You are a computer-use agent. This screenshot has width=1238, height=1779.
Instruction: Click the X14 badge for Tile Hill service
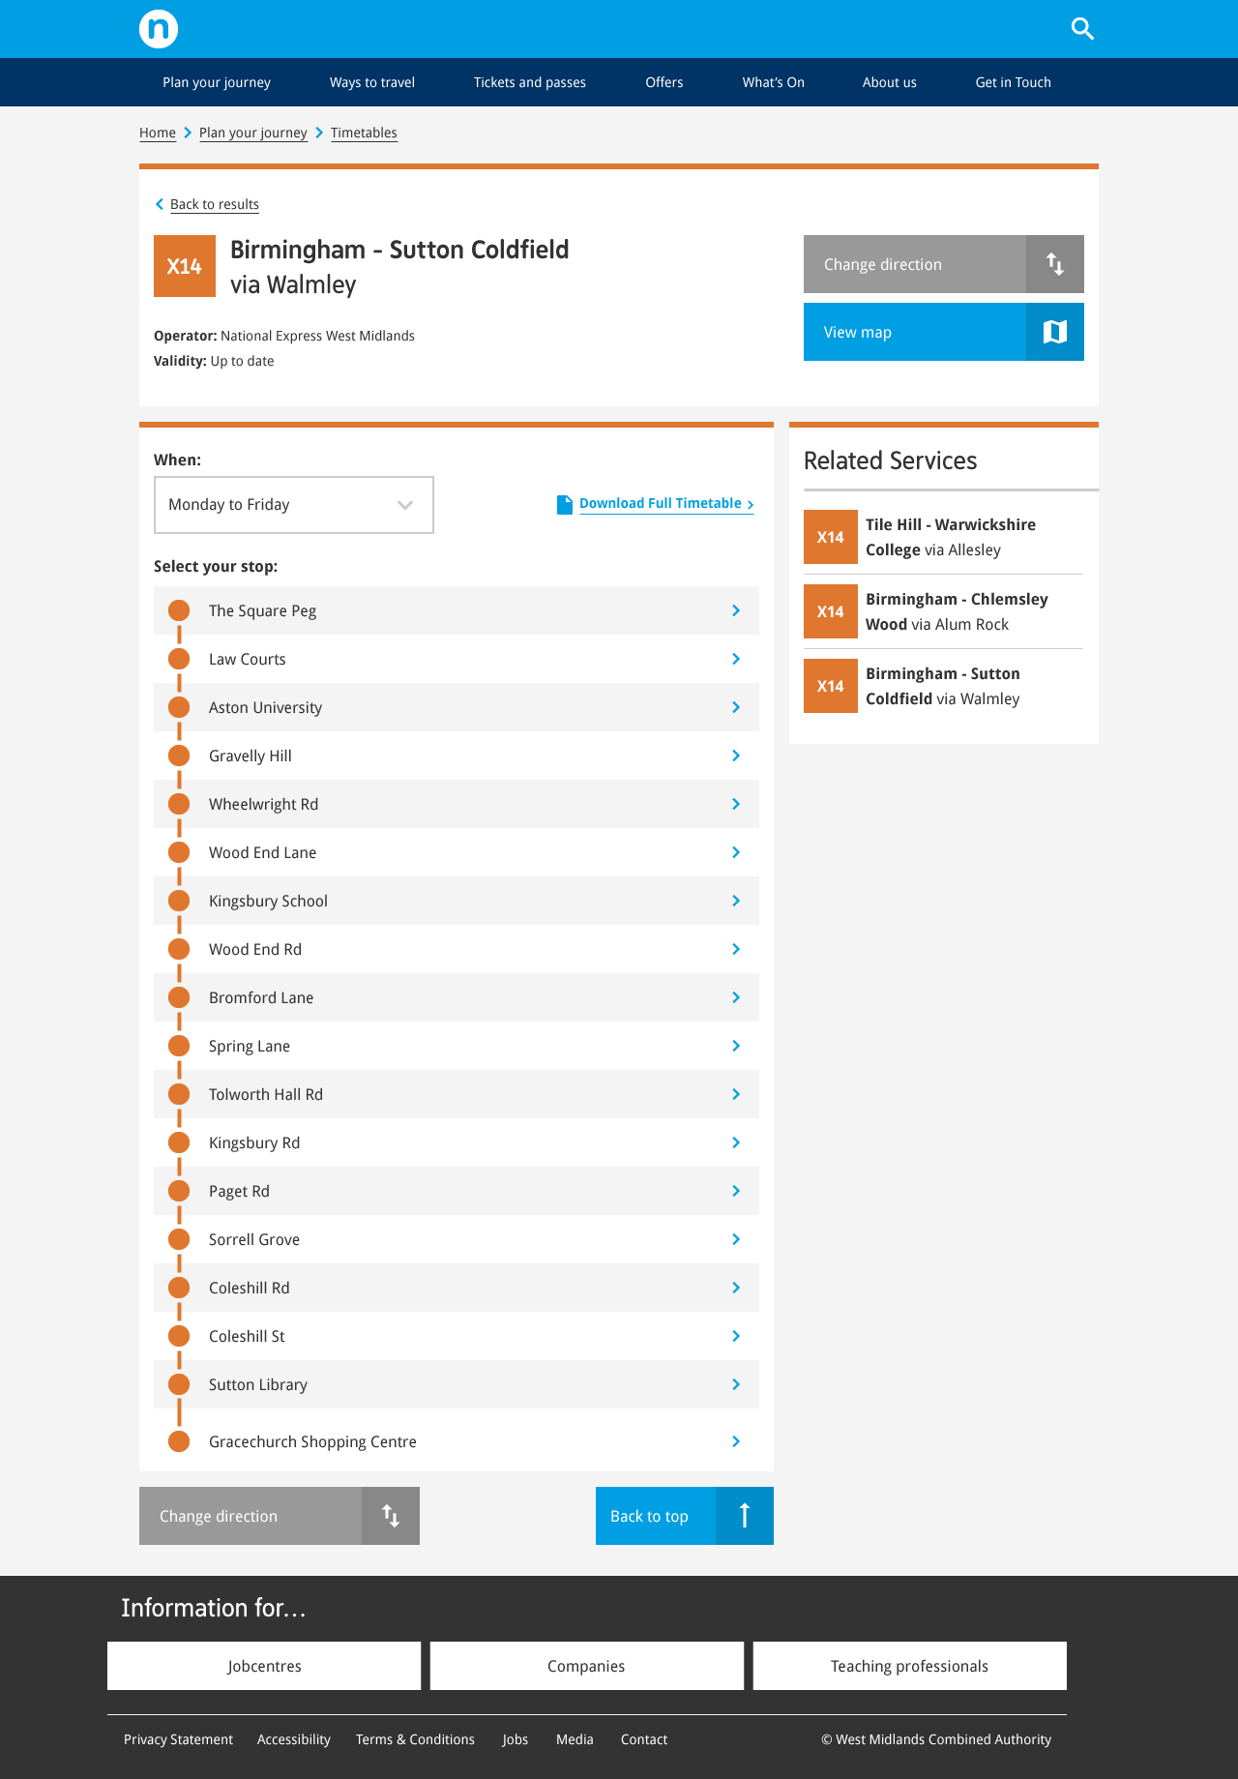(831, 537)
